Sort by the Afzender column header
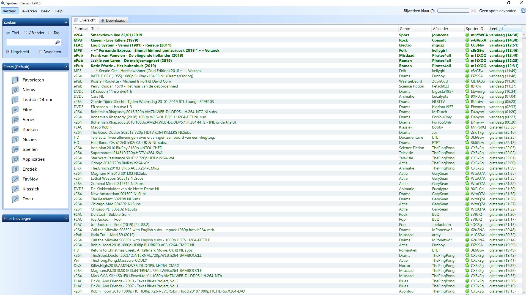Image resolution: width=526 pixels, height=295 pixels. click(x=448, y=29)
